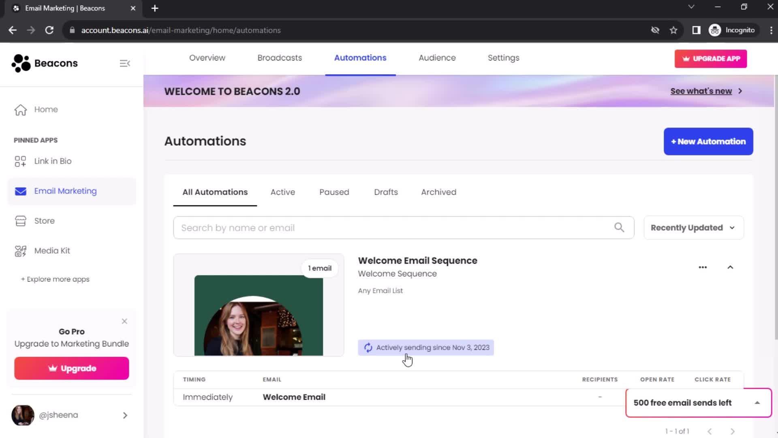
Task: Click the Upgrade button in sidebar
Action: tap(72, 369)
